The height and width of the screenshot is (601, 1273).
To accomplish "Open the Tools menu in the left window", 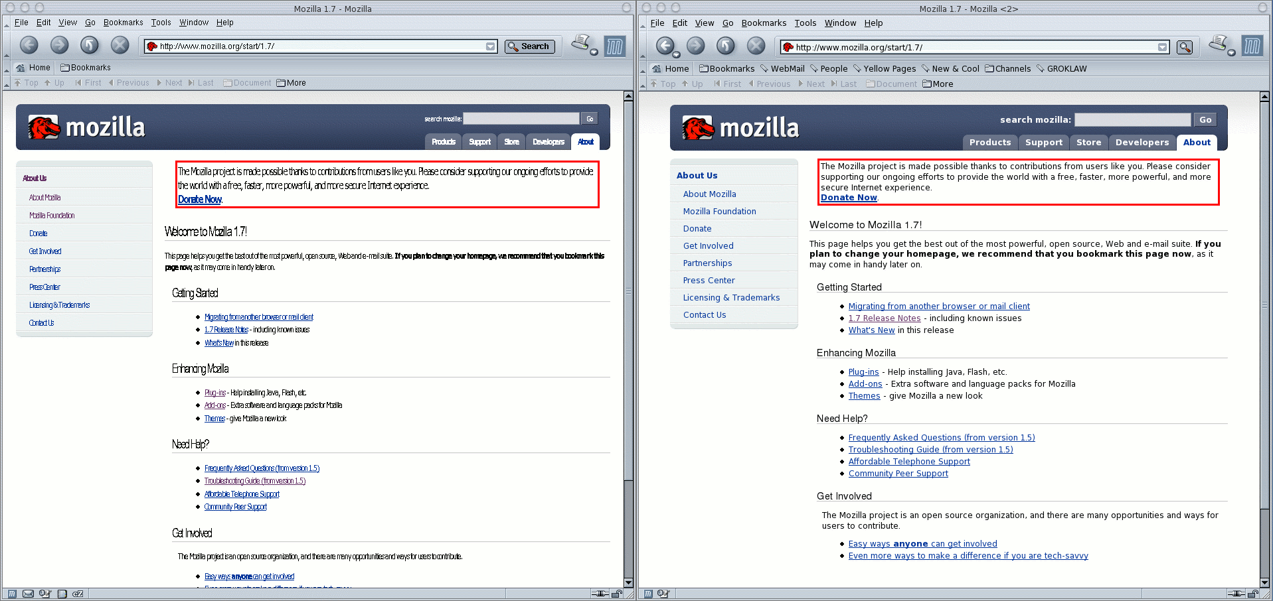I will click(x=161, y=23).
